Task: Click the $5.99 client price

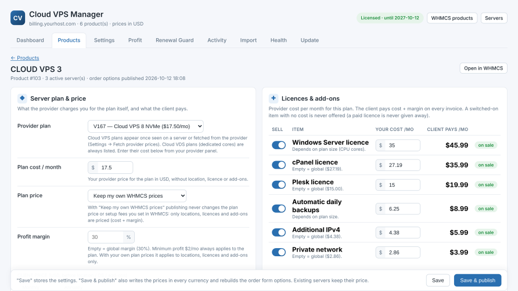Action: [x=459, y=232]
